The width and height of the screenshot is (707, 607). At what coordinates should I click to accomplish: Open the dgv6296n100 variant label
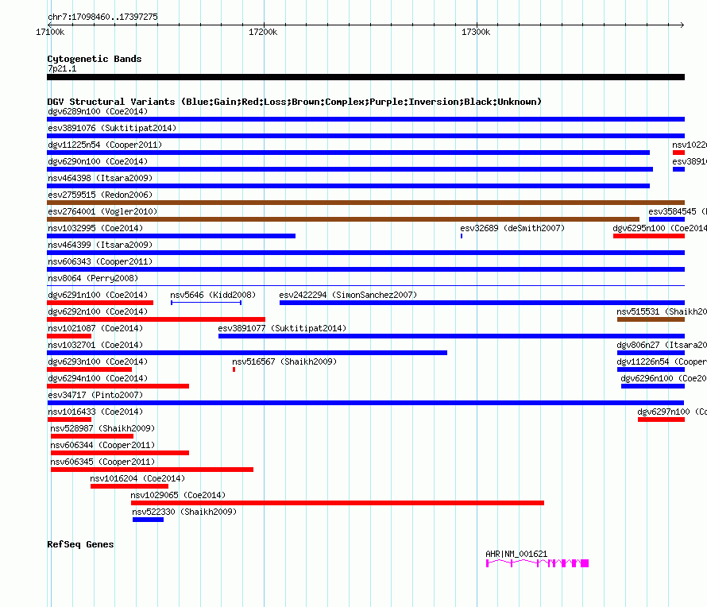664,378
